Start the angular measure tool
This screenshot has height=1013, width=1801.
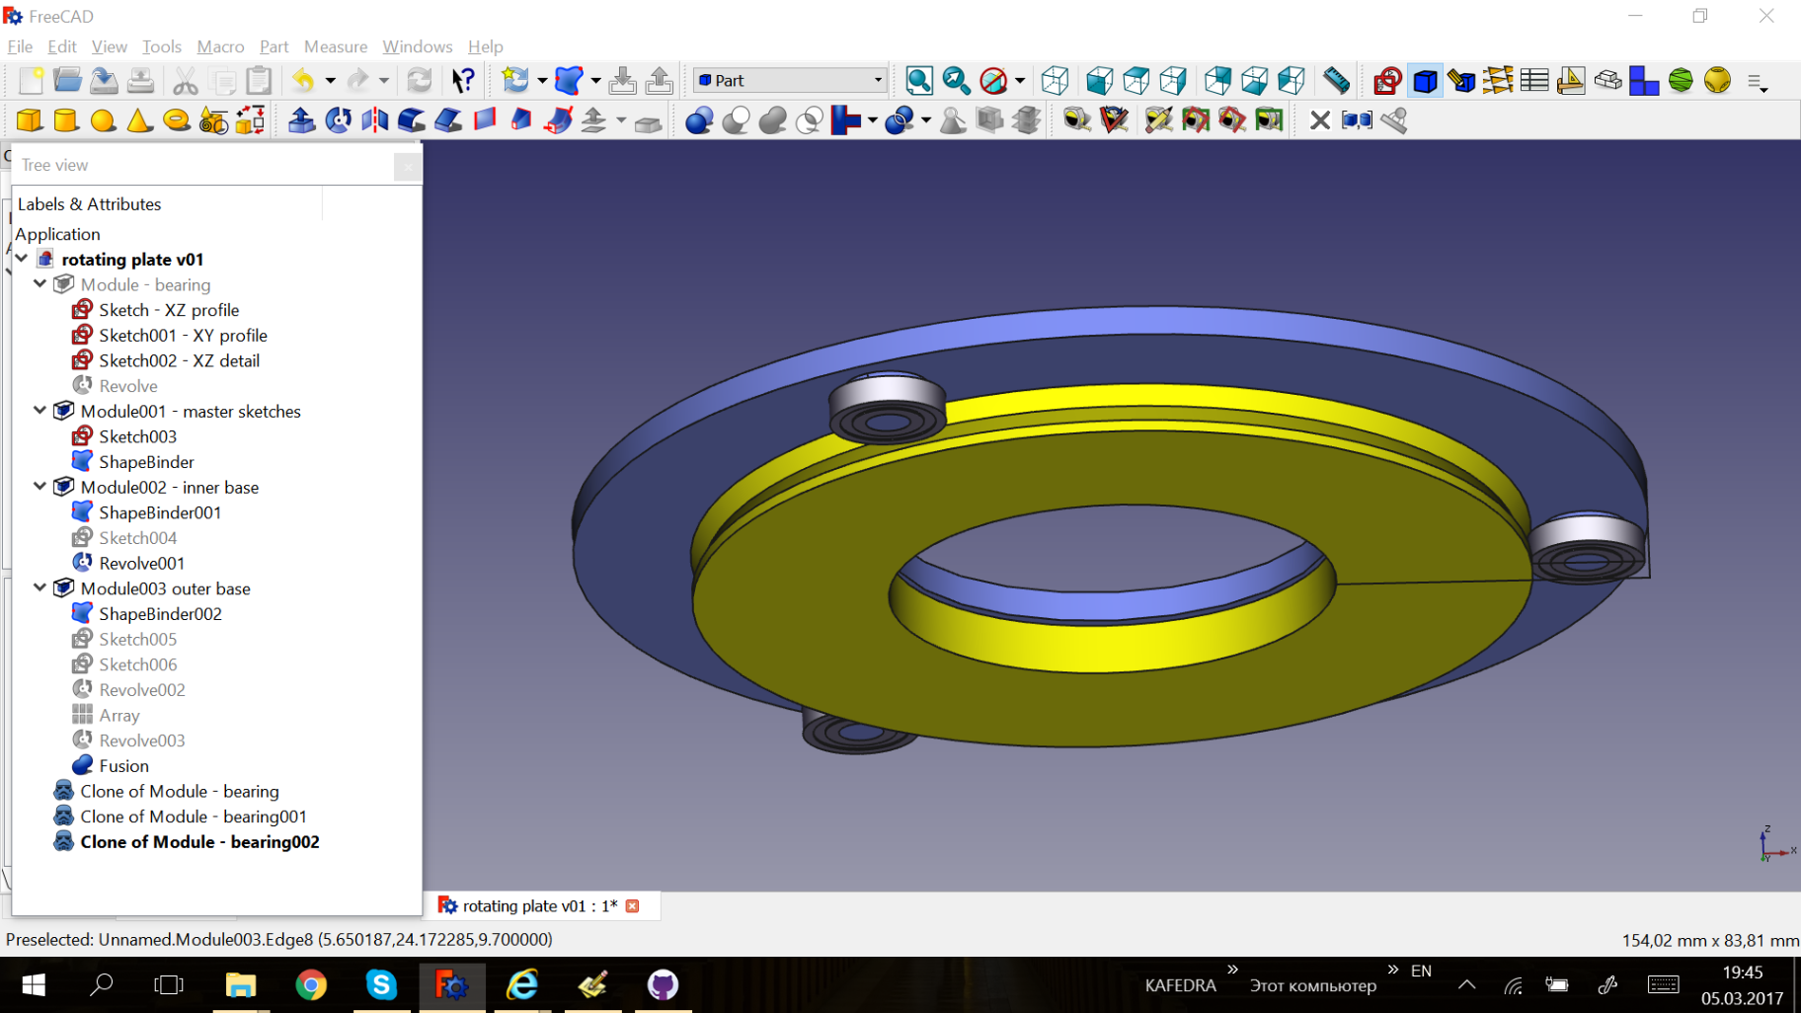[1114, 120]
